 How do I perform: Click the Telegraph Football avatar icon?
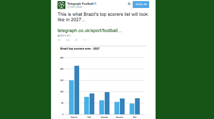tap(61, 5)
